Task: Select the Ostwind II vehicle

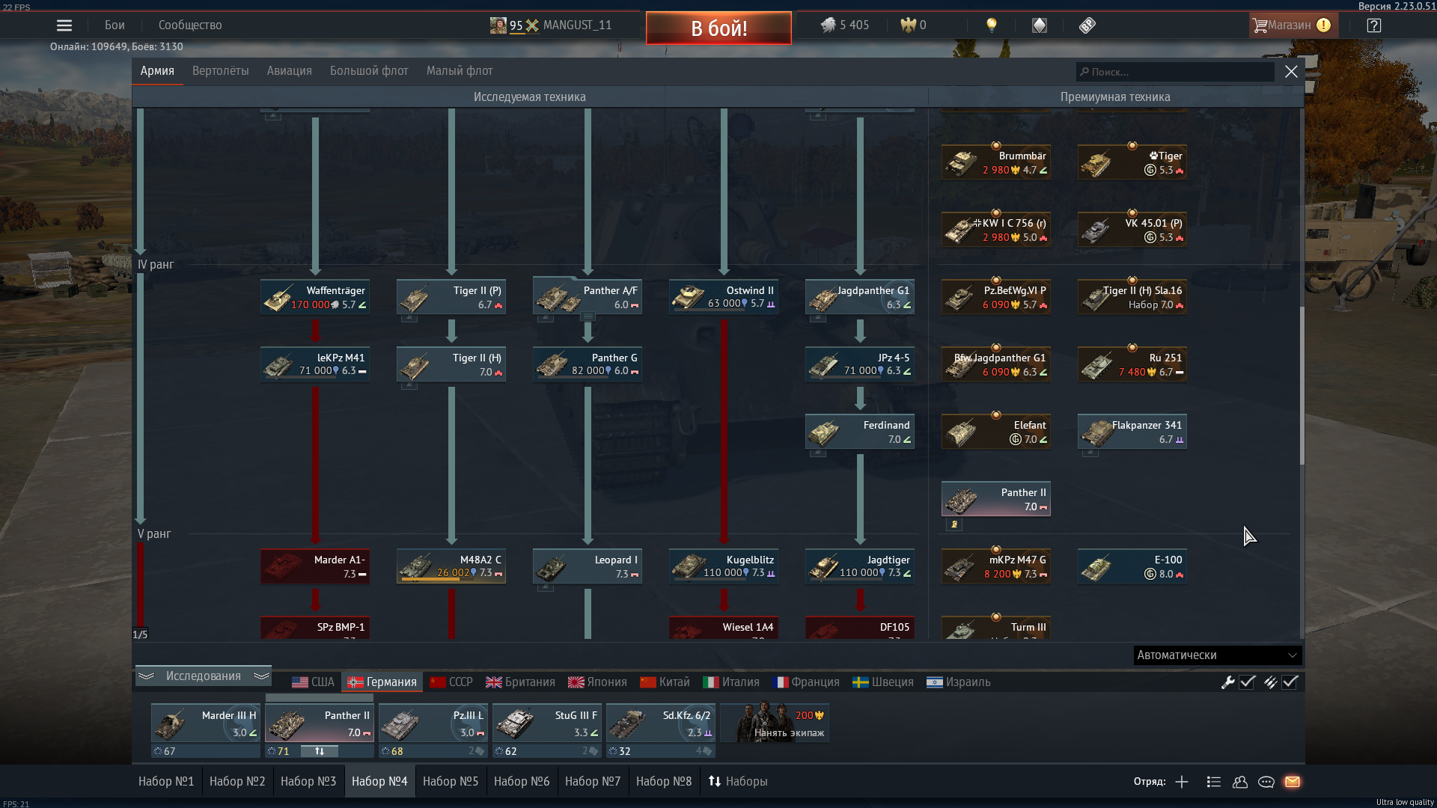Action: [724, 297]
